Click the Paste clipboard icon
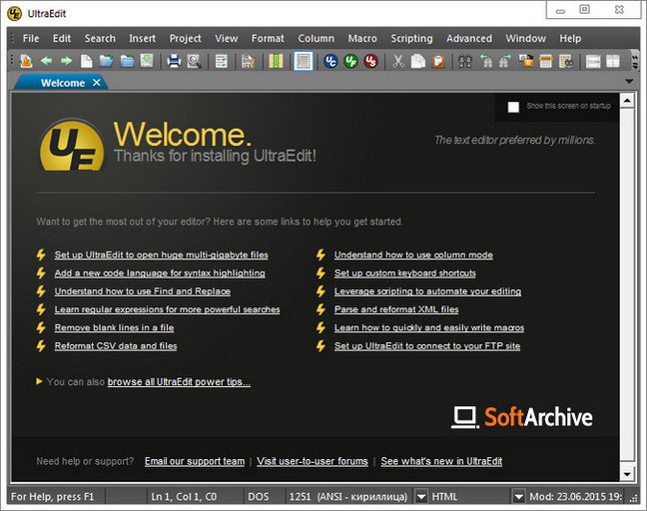 [x=438, y=61]
